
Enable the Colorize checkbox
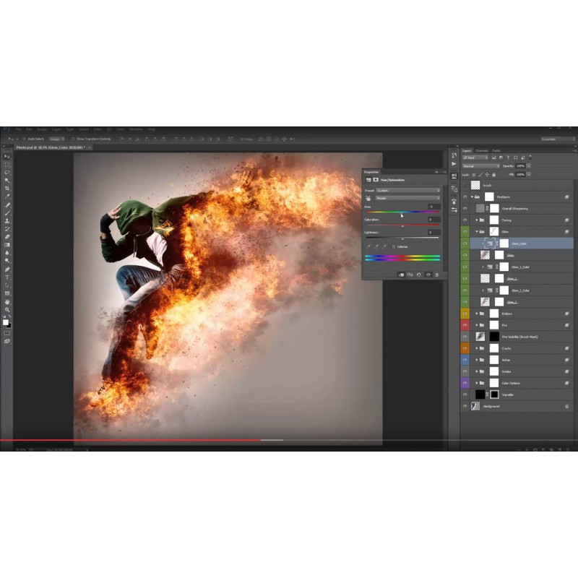click(394, 246)
